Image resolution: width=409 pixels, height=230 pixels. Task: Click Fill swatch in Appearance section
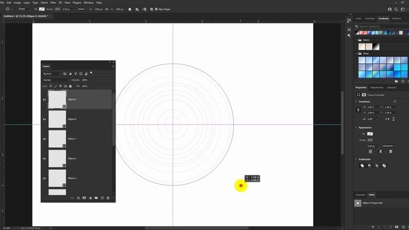point(370,134)
